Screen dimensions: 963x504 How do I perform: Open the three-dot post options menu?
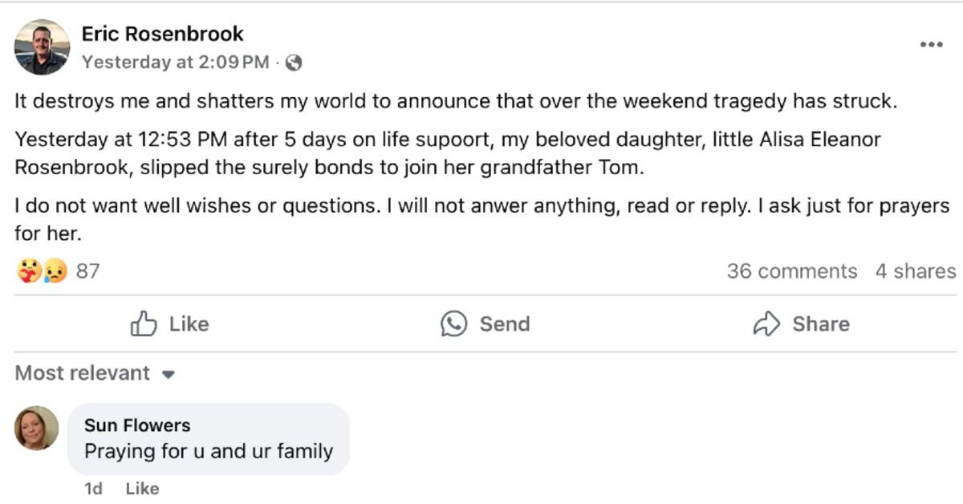(x=931, y=45)
